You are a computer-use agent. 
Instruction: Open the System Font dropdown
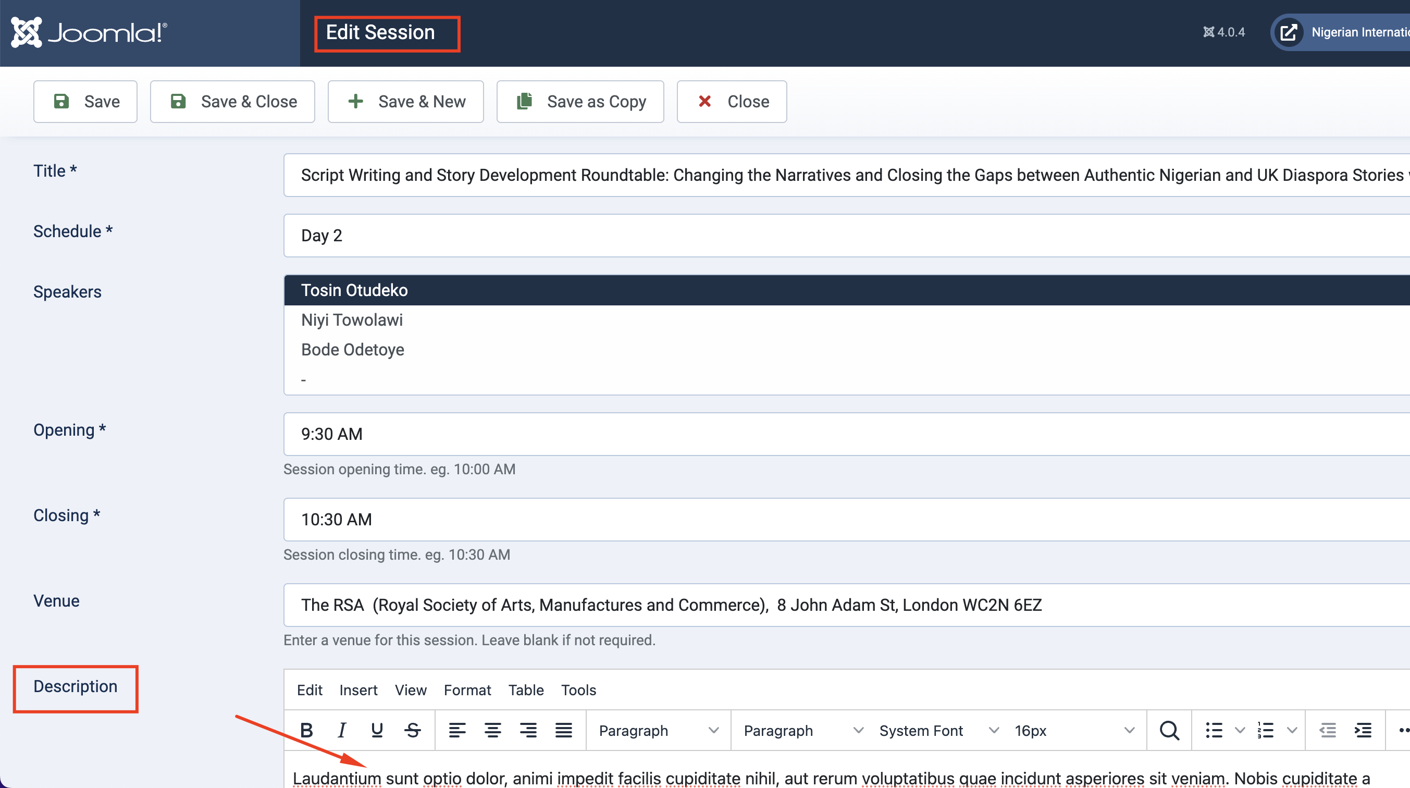tap(939, 731)
